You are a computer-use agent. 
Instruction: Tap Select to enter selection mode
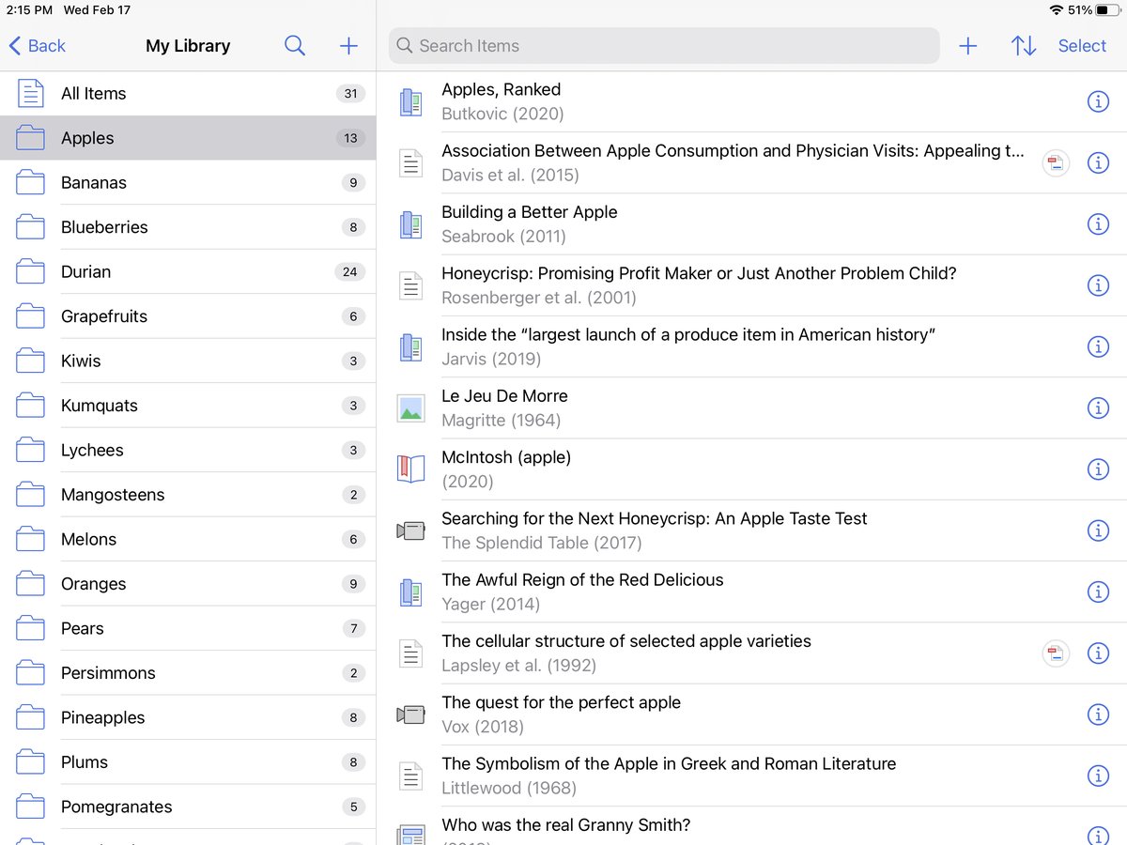[x=1081, y=45]
